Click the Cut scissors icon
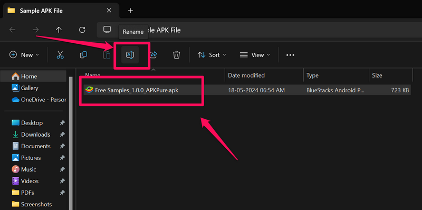 [x=60, y=55]
